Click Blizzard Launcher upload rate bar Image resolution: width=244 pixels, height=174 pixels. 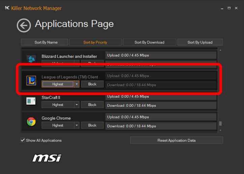161,55
